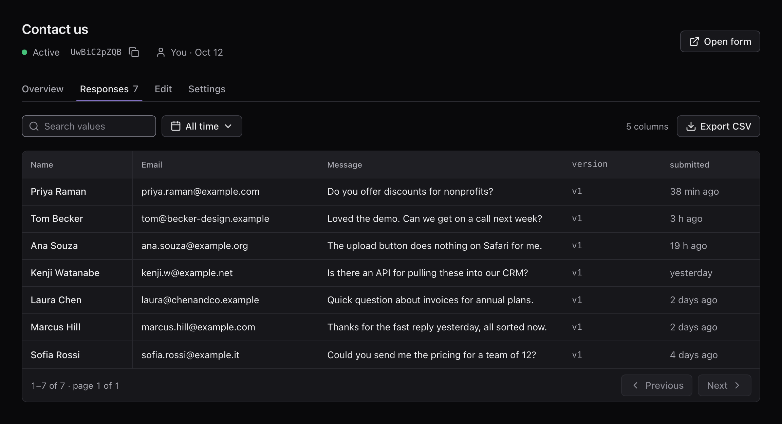The height and width of the screenshot is (424, 782).
Task: Click the 38 min ago timestamp
Action: 694,192
